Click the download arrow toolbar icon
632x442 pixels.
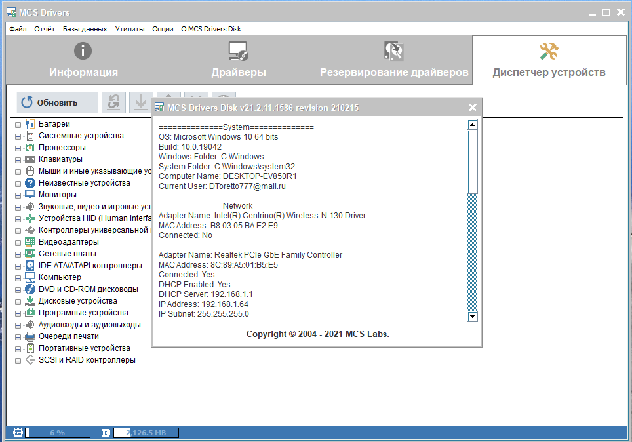[141, 102]
